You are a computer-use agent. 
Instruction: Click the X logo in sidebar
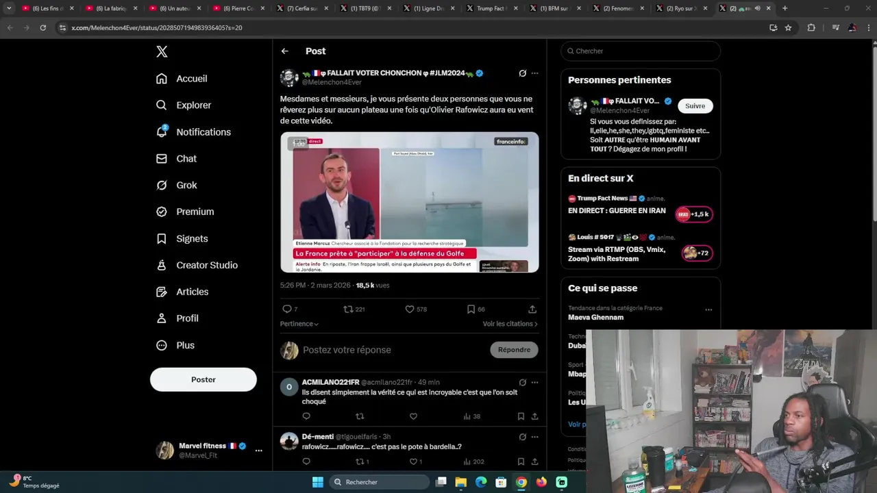162,51
